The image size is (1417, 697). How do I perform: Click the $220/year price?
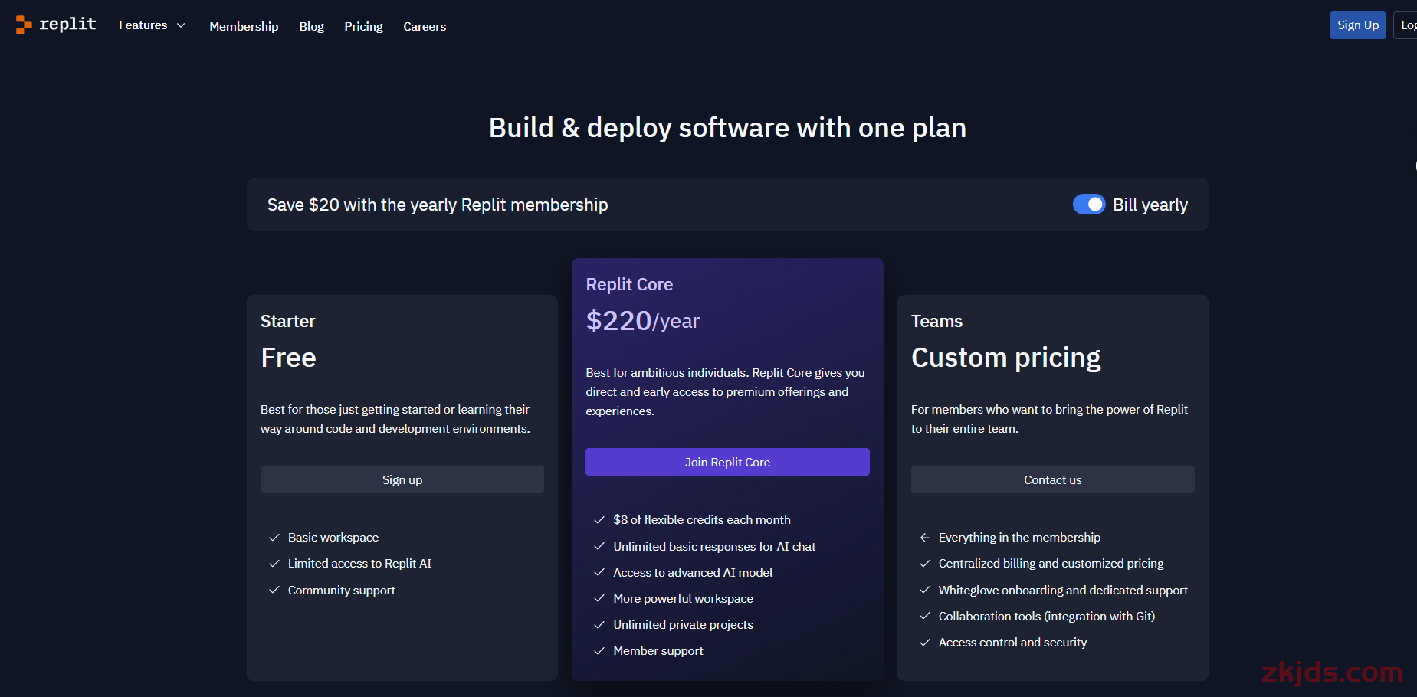[643, 320]
